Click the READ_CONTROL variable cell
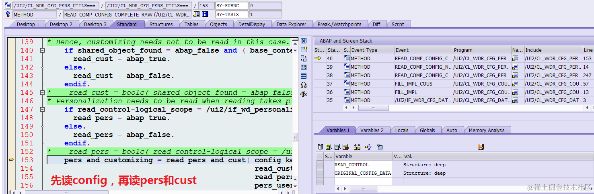 363,165
